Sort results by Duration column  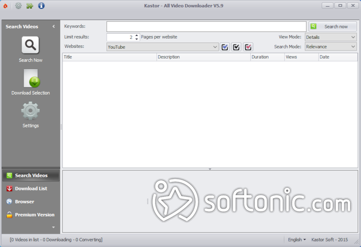click(268, 57)
